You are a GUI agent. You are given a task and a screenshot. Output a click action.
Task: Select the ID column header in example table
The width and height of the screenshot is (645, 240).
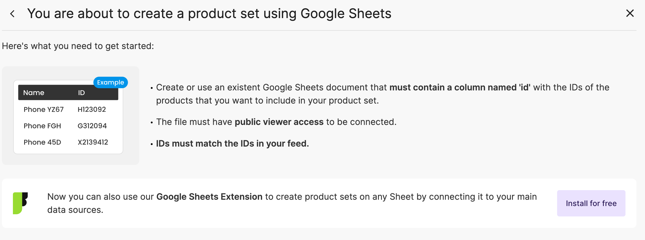tap(81, 93)
